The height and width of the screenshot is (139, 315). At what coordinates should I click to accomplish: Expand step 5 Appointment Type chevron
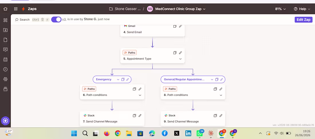[x=180, y=59]
